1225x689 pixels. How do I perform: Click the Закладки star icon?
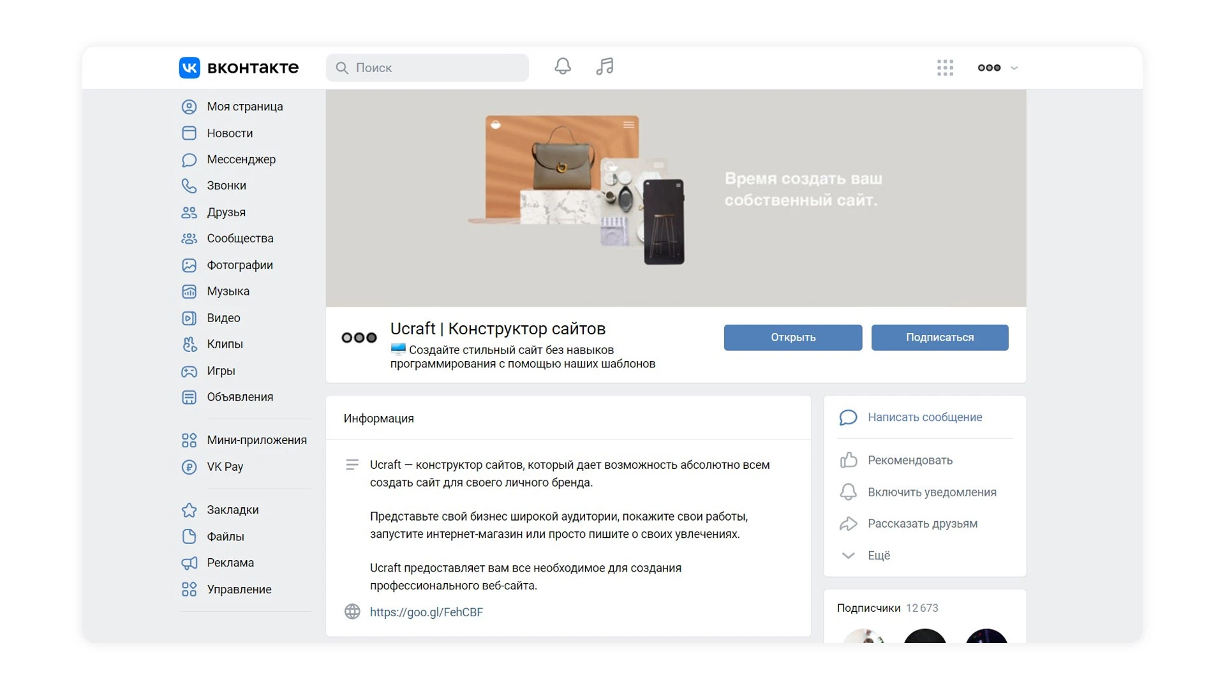(x=189, y=510)
